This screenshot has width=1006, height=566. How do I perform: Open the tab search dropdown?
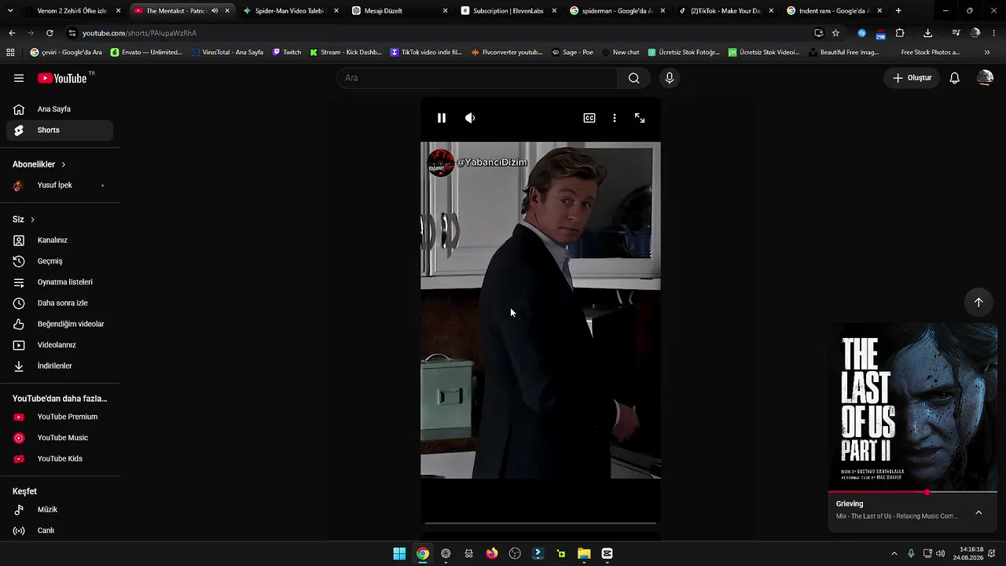[9, 11]
